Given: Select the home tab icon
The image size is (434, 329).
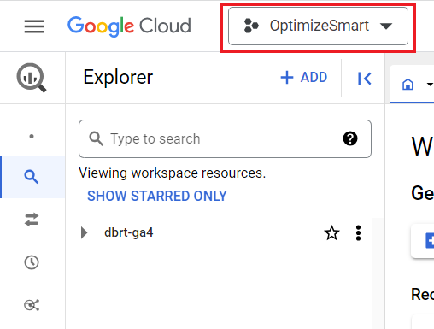Looking at the screenshot, I should tap(408, 85).
